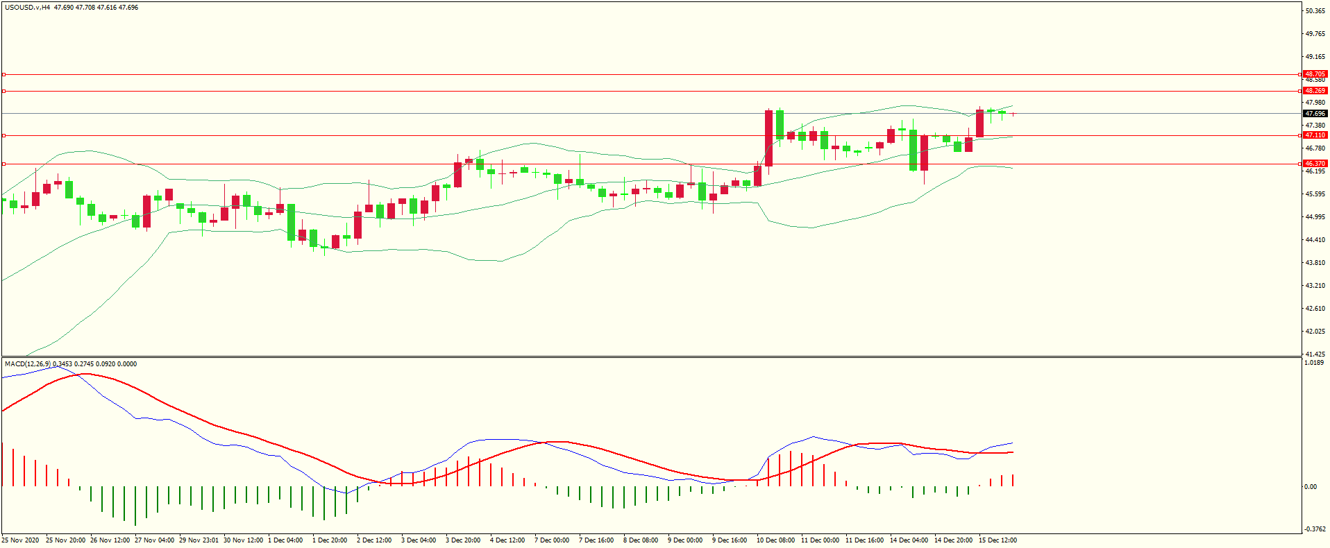
Task: Click the 45.595 price axis value
Action: click(x=1315, y=194)
